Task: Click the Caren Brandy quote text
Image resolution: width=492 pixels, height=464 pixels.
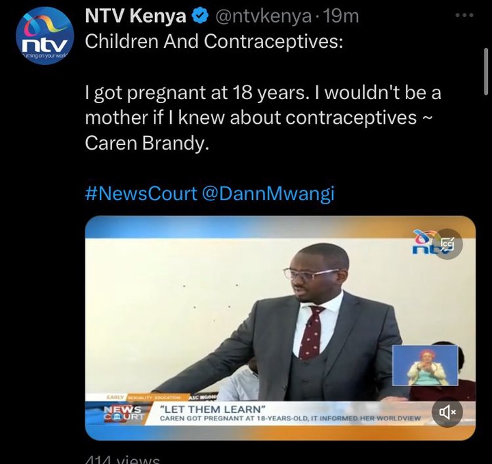Action: point(263,118)
